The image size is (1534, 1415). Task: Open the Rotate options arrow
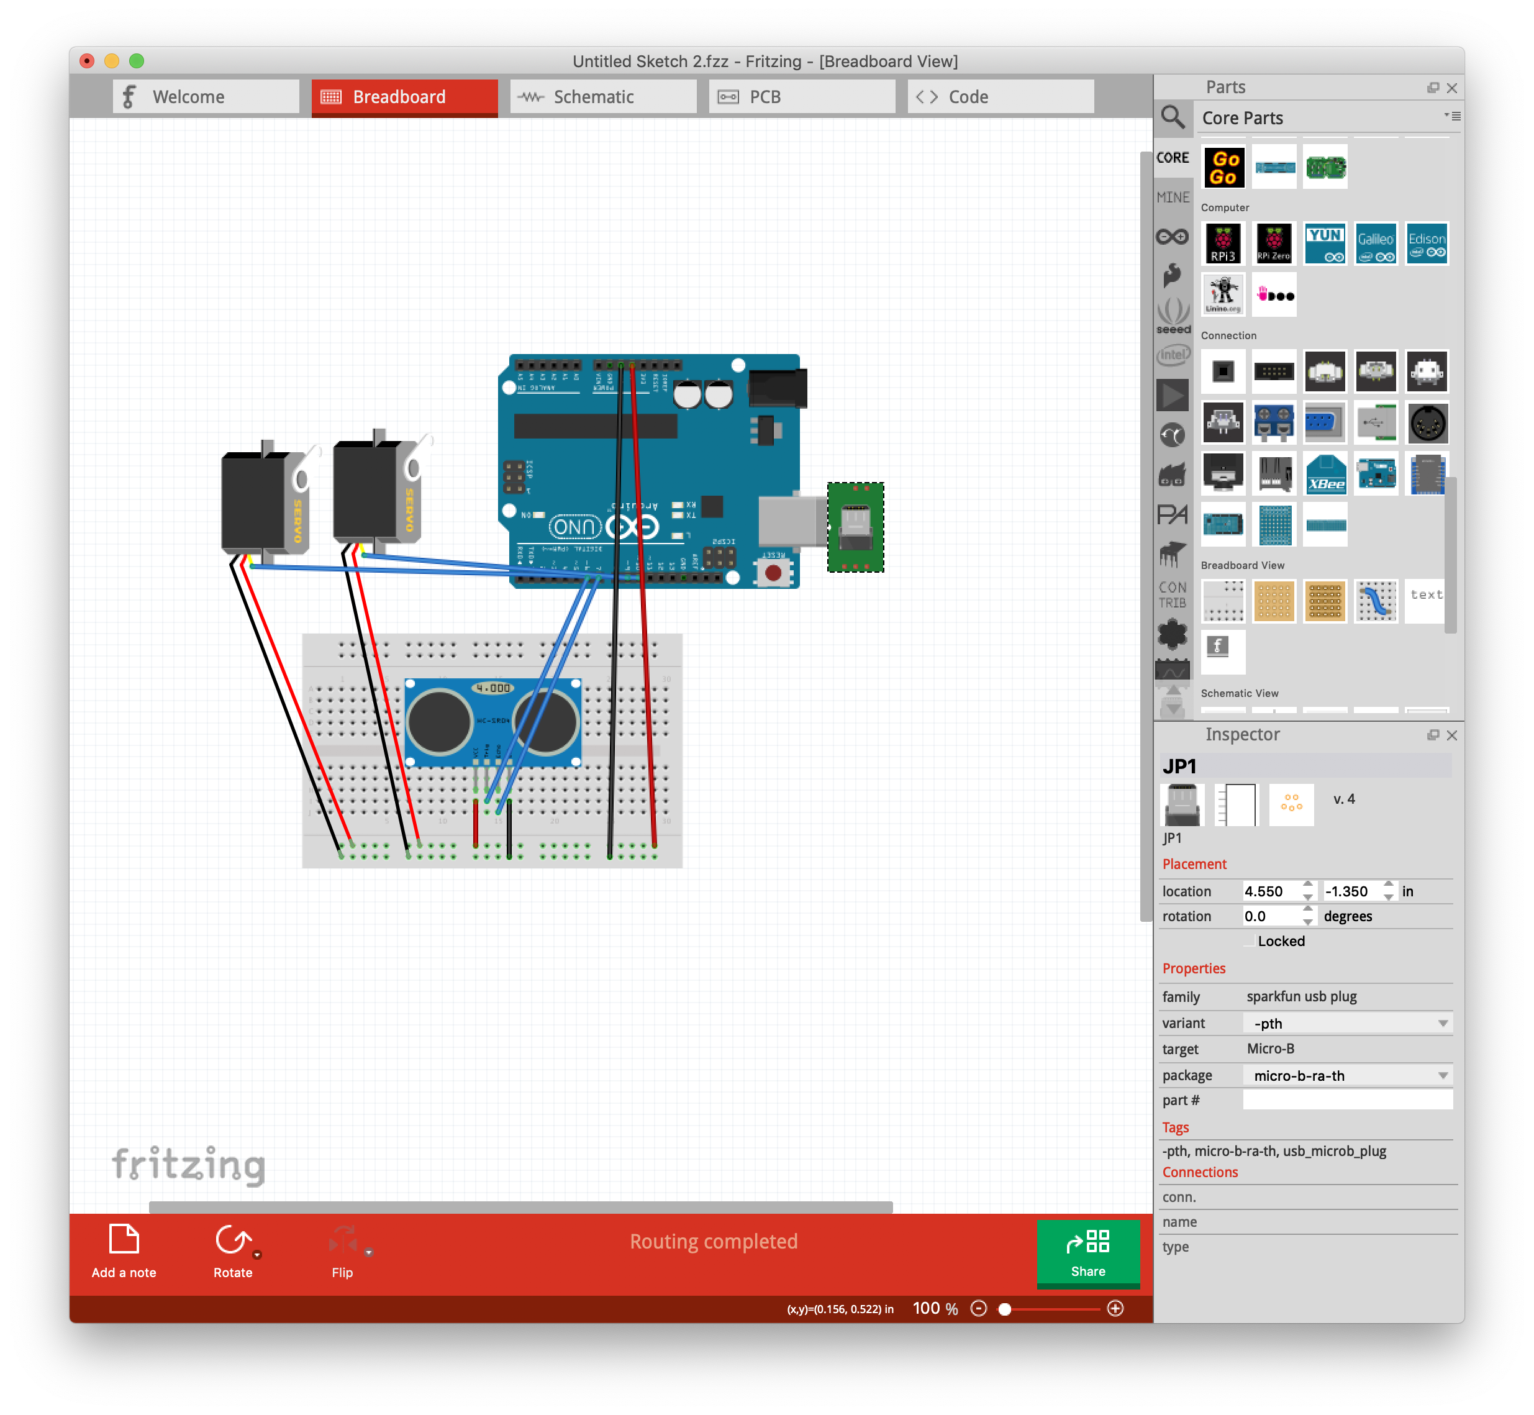(x=257, y=1254)
